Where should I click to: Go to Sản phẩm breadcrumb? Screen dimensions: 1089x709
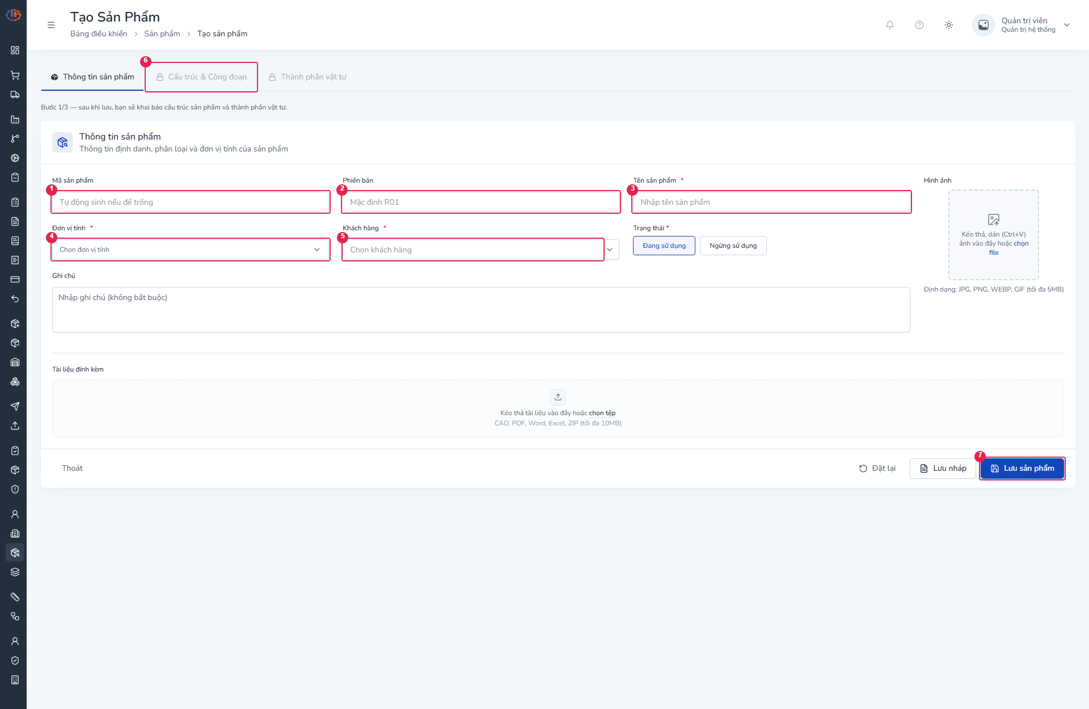click(x=162, y=34)
